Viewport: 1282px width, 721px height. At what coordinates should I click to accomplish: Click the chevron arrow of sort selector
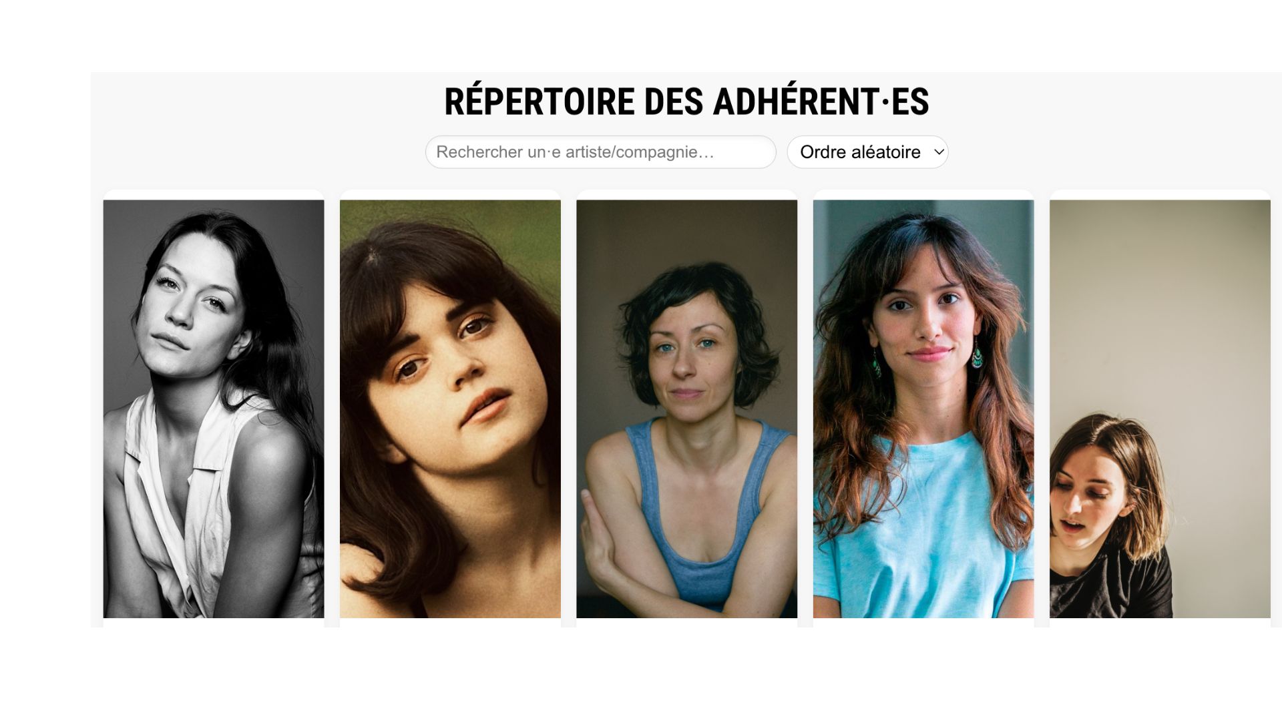(x=939, y=152)
